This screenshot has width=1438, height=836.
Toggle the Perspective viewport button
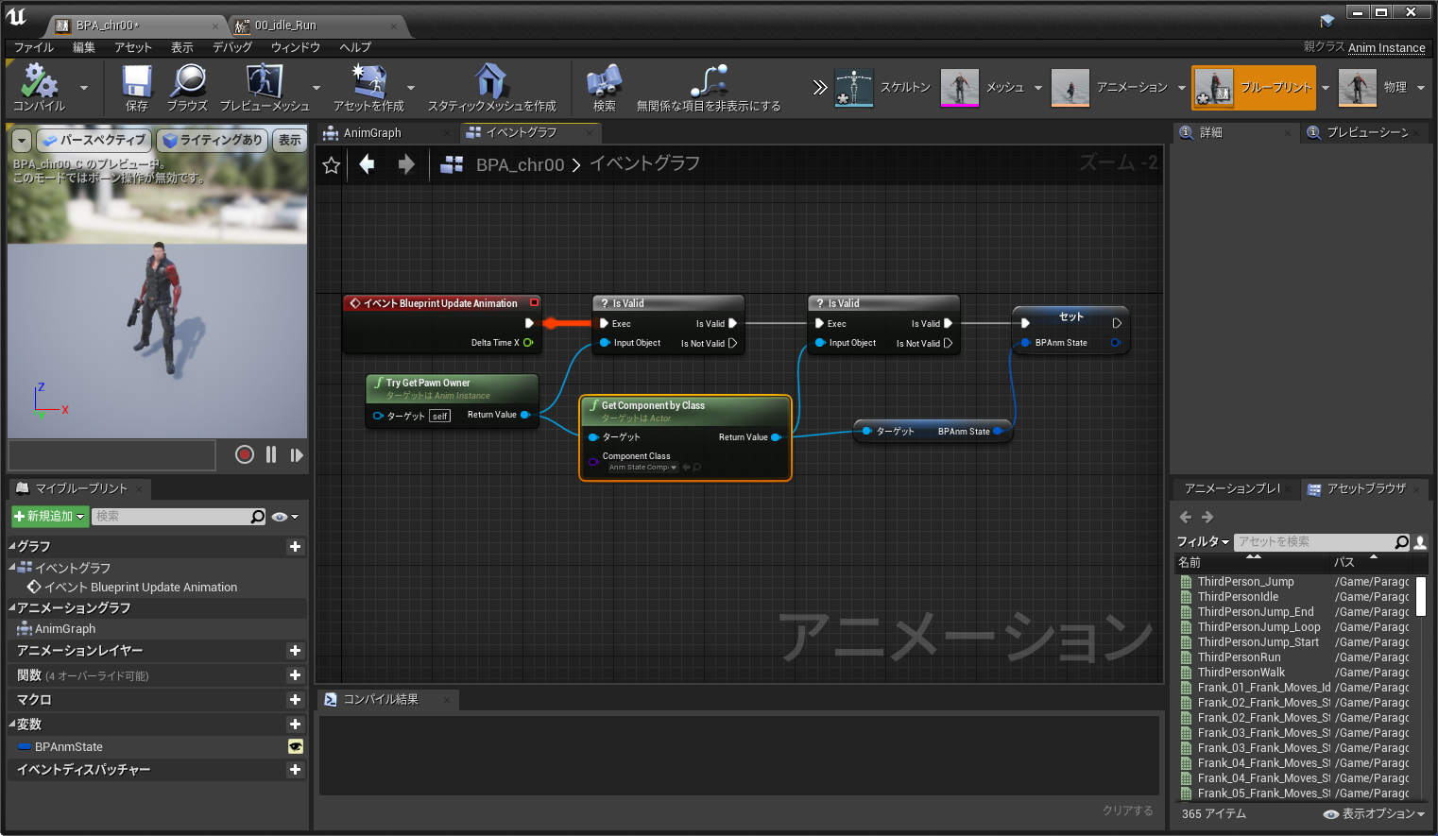pyautogui.click(x=94, y=140)
